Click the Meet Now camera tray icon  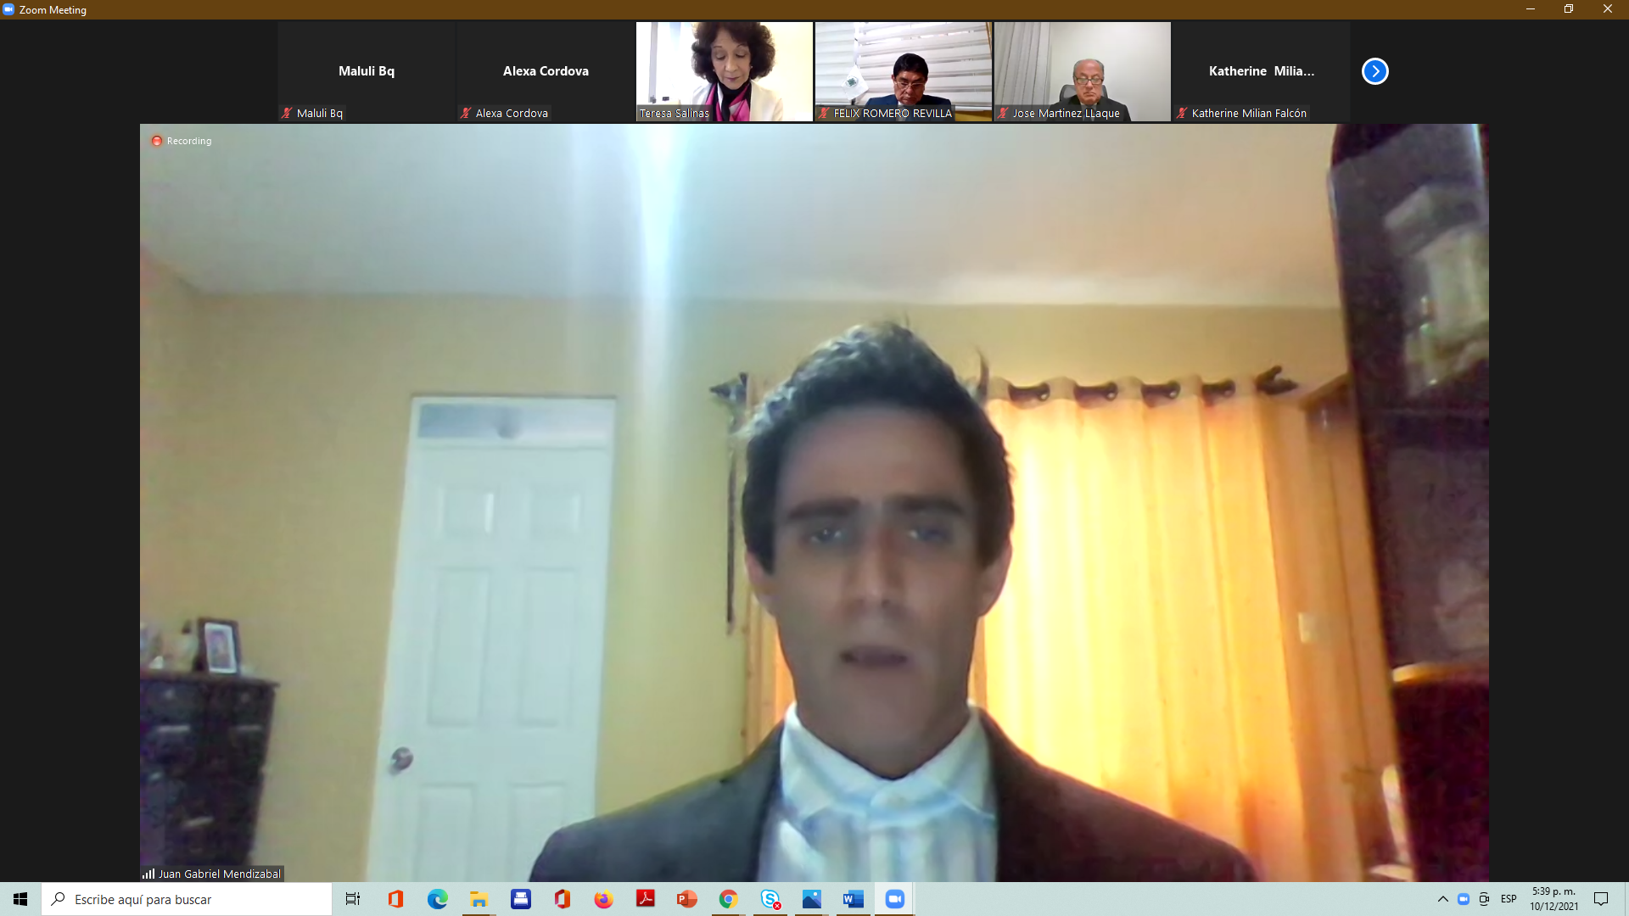point(1484,899)
